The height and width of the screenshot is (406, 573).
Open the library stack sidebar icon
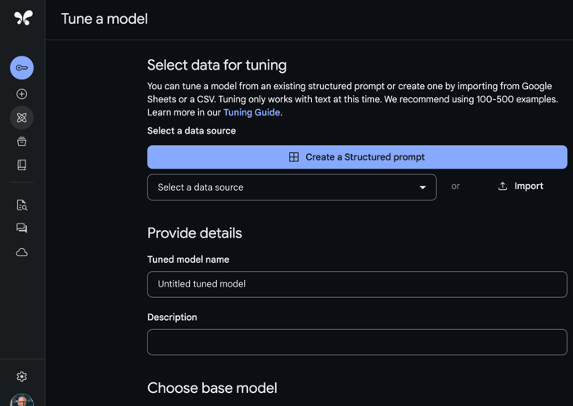coord(22,142)
